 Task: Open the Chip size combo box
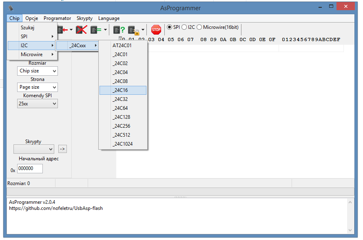37,71
